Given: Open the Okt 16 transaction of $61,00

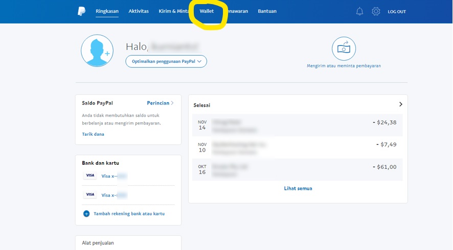Looking at the screenshot, I should coord(298,169).
